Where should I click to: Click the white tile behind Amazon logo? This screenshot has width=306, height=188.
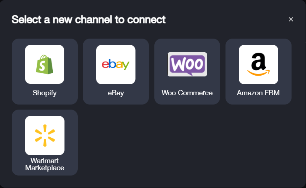(258, 64)
